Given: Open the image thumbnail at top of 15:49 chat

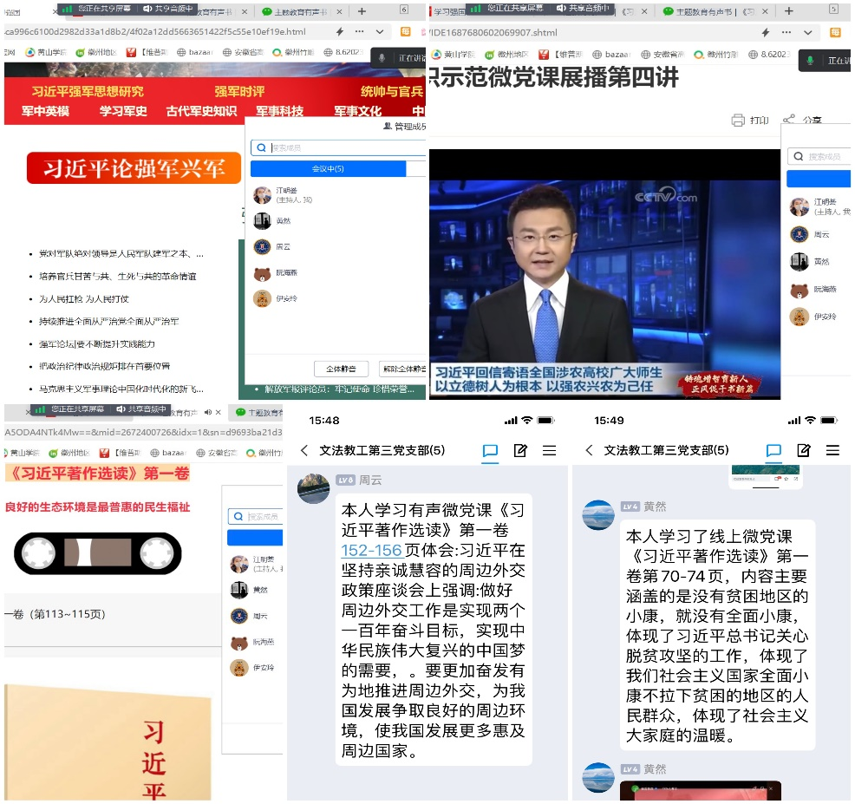Looking at the screenshot, I should tap(766, 477).
